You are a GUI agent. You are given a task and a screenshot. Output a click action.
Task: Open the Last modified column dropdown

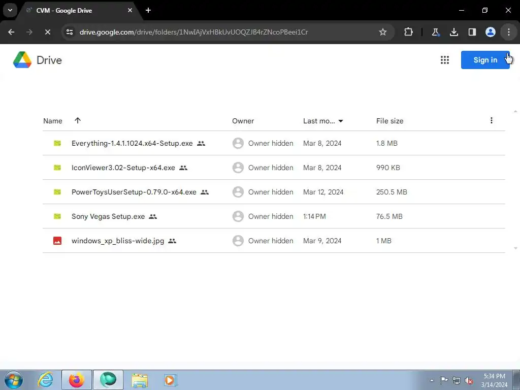[341, 121]
